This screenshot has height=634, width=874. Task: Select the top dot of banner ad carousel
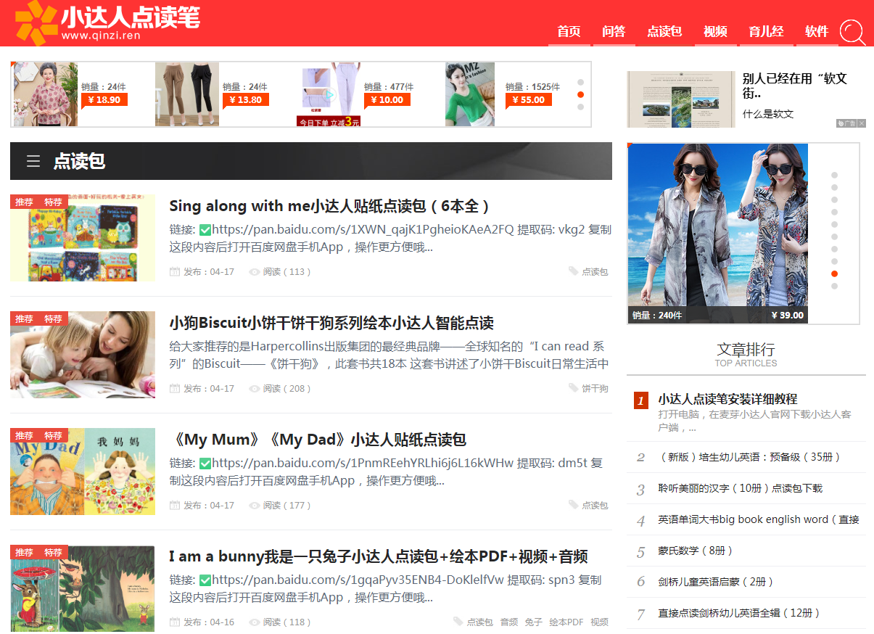pyautogui.click(x=580, y=82)
